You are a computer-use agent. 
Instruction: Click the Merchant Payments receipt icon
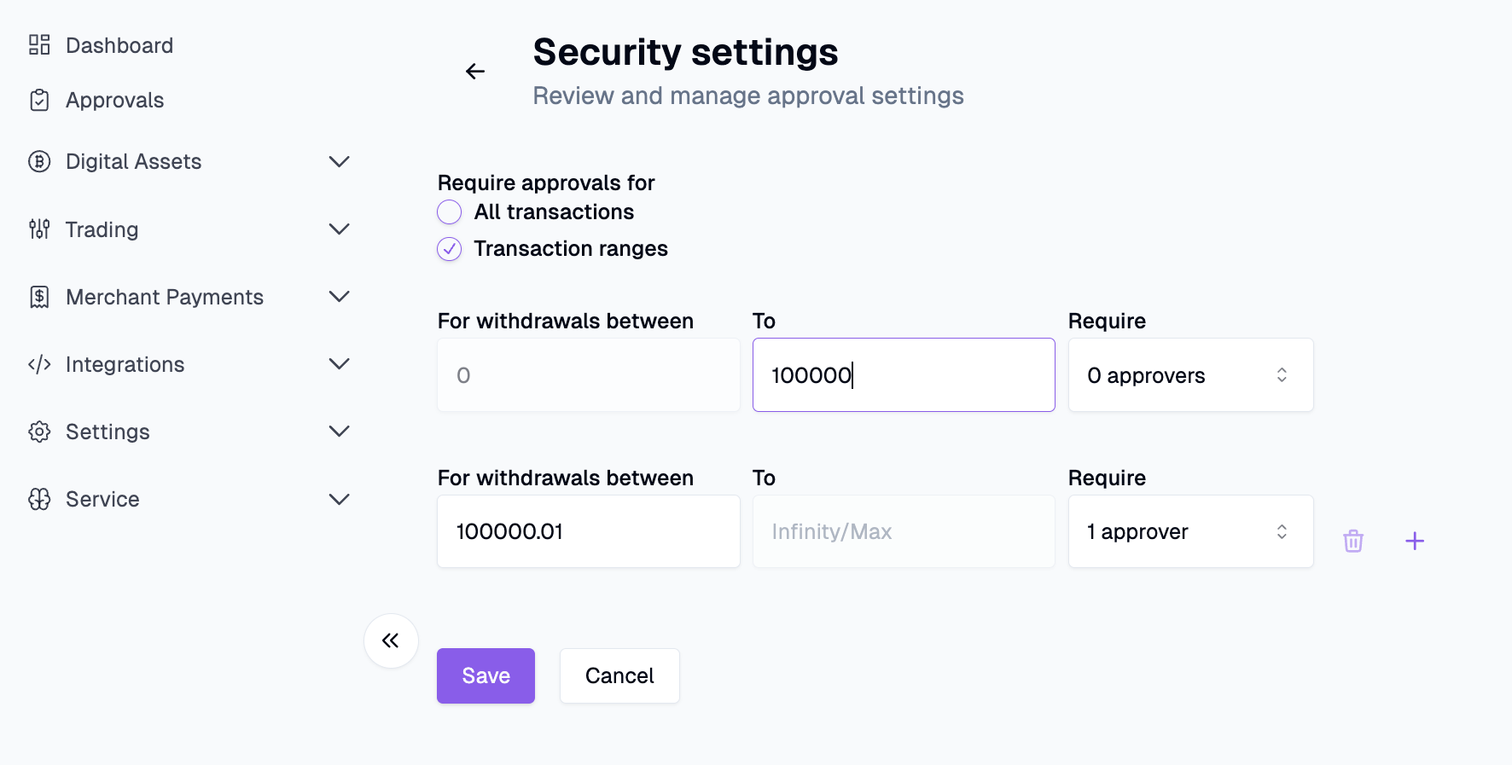39,297
